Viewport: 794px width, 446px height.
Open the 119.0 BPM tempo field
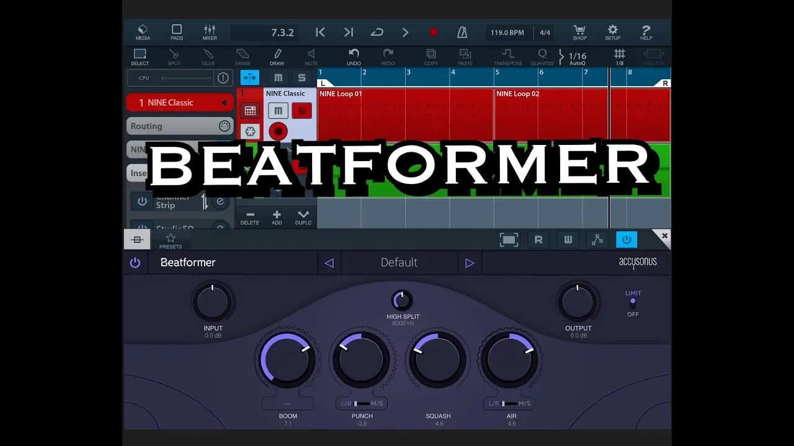(x=507, y=33)
